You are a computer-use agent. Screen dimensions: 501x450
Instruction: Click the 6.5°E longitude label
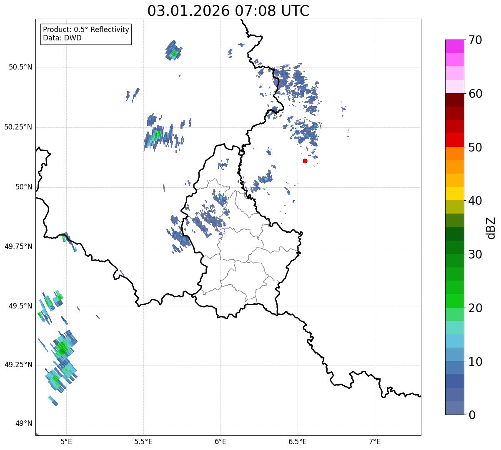point(298,442)
